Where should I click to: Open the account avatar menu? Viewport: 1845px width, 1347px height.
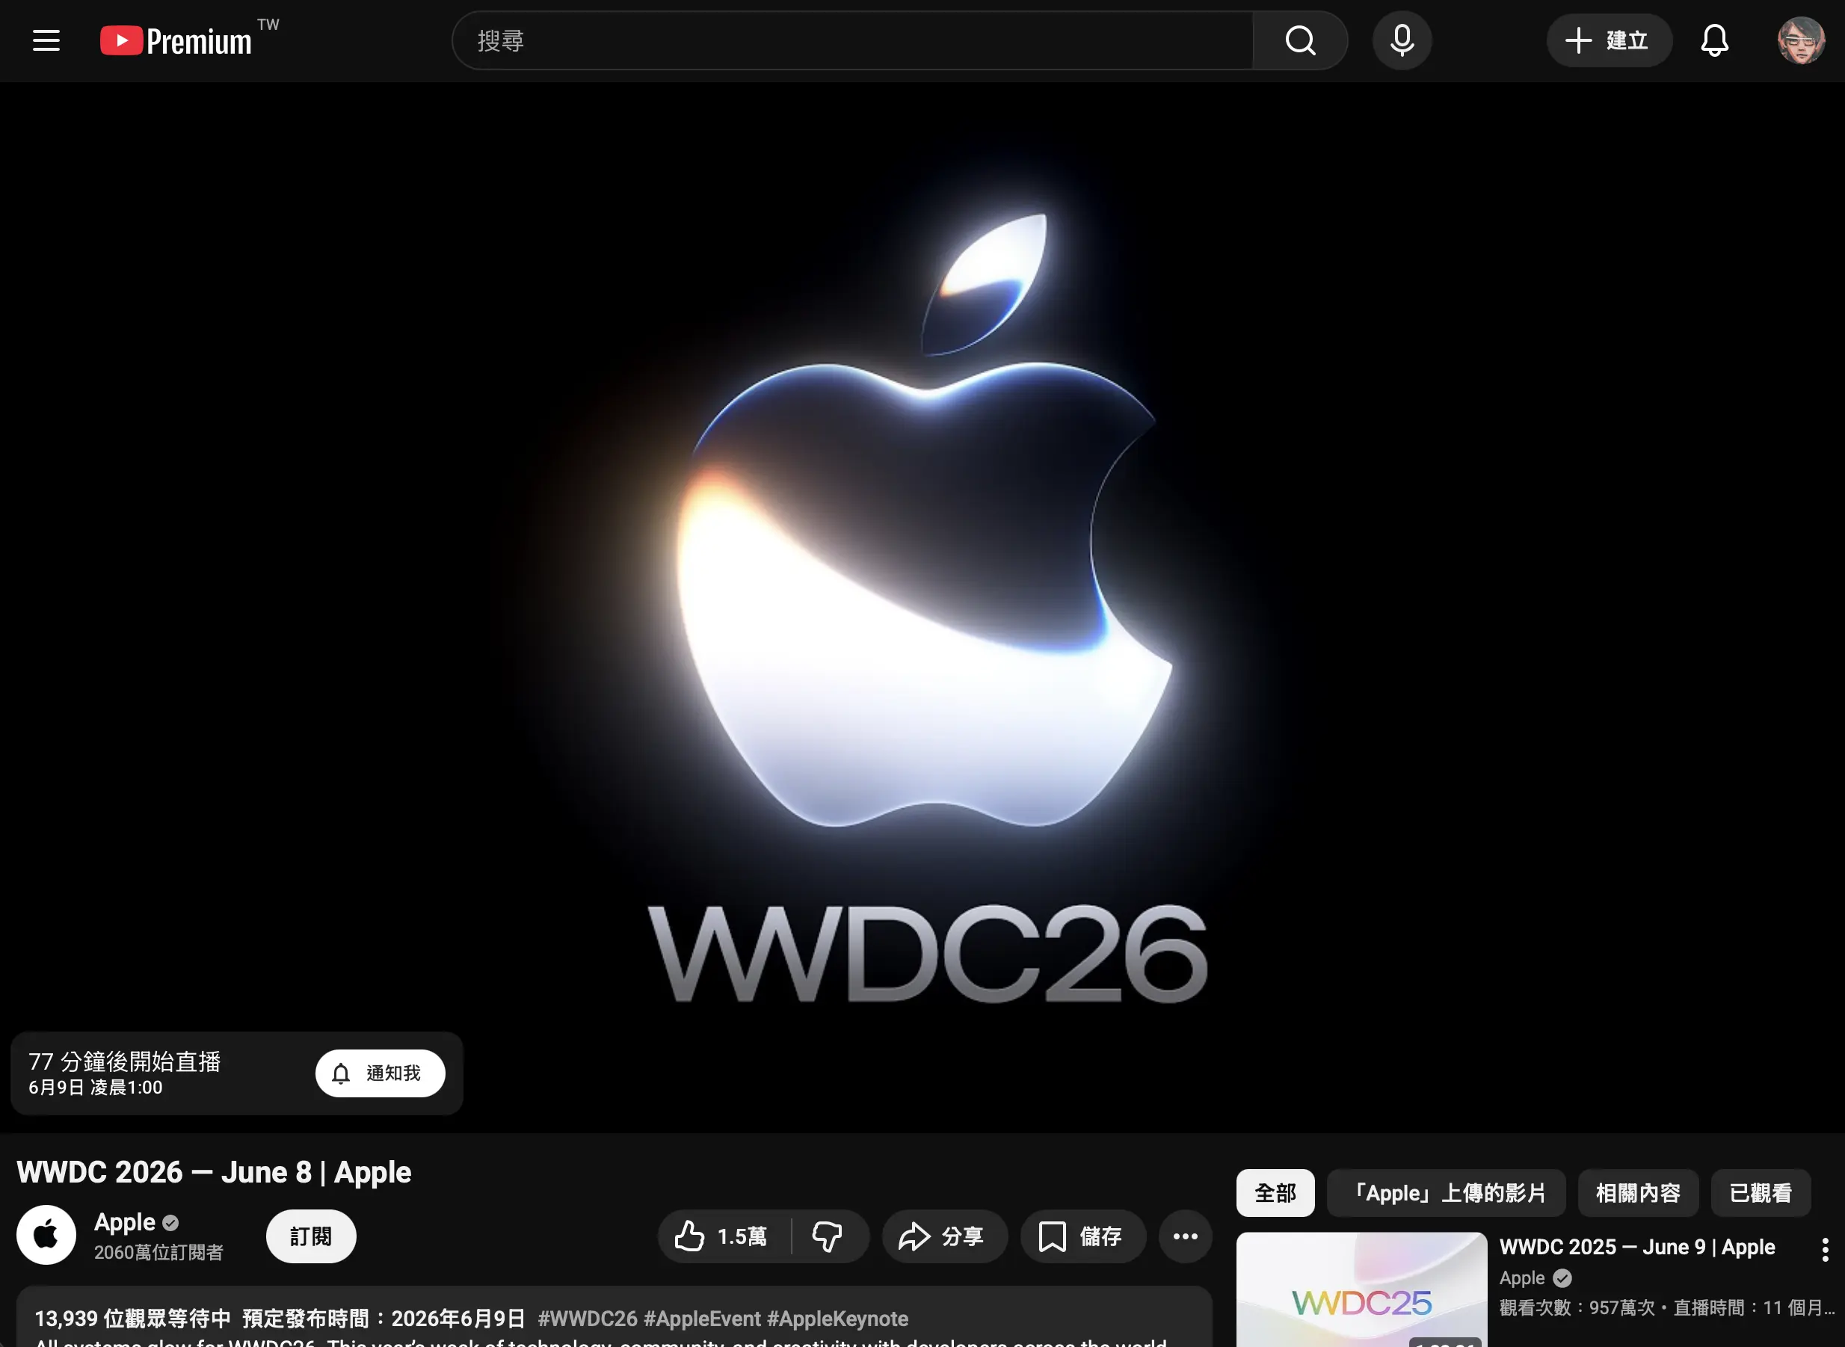[1800, 40]
